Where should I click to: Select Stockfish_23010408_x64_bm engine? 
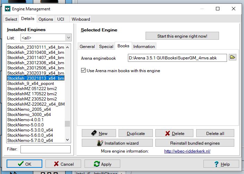[x=36, y=52]
